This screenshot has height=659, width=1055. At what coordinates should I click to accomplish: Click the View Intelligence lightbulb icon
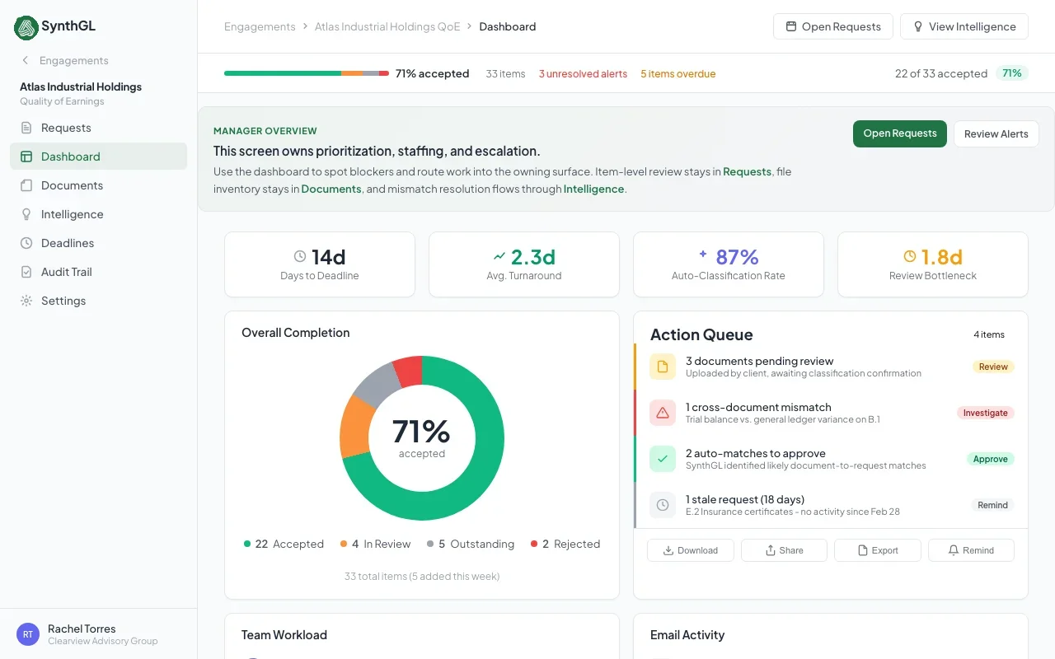coord(917,26)
